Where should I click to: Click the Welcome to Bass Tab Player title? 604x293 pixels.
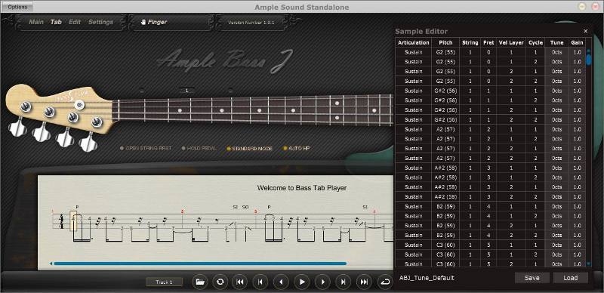pos(301,188)
